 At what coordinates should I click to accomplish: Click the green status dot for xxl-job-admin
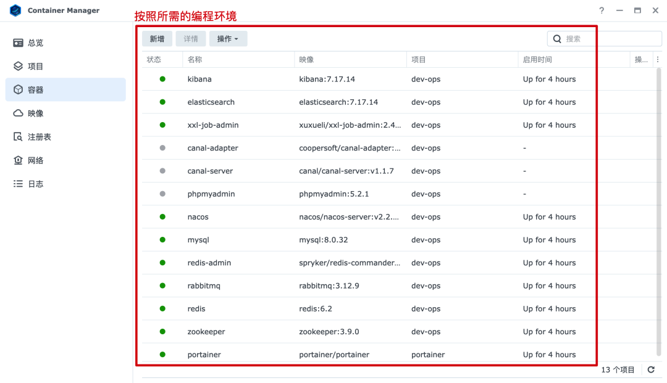point(162,125)
